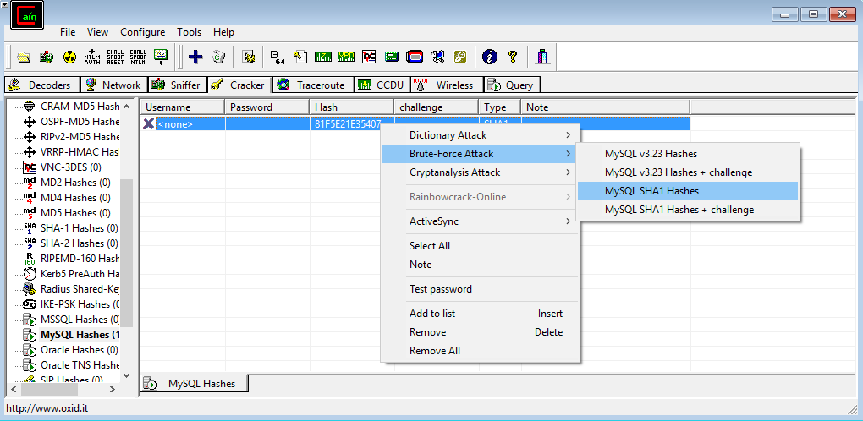Screen dimensions: 863x421
Task: Click the tree horizontal scroll-right arrow
Action: click(113, 389)
